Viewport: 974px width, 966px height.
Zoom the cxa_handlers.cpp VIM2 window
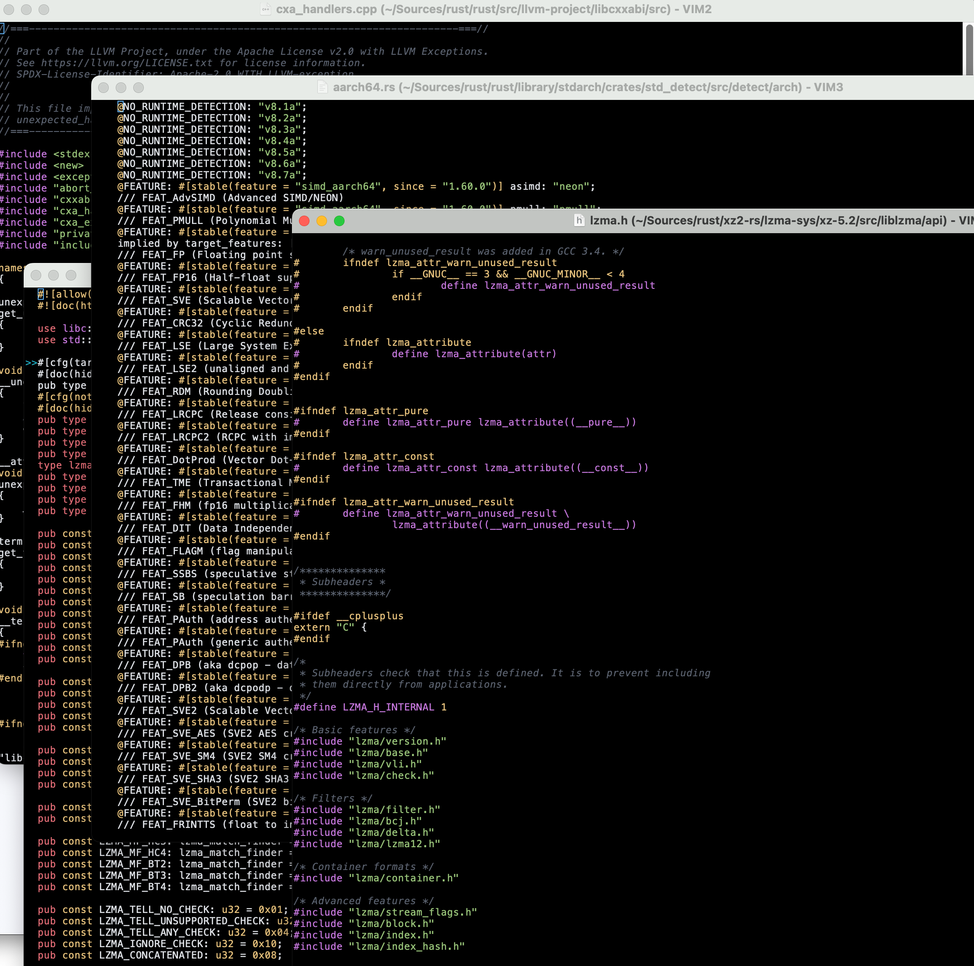(x=44, y=10)
